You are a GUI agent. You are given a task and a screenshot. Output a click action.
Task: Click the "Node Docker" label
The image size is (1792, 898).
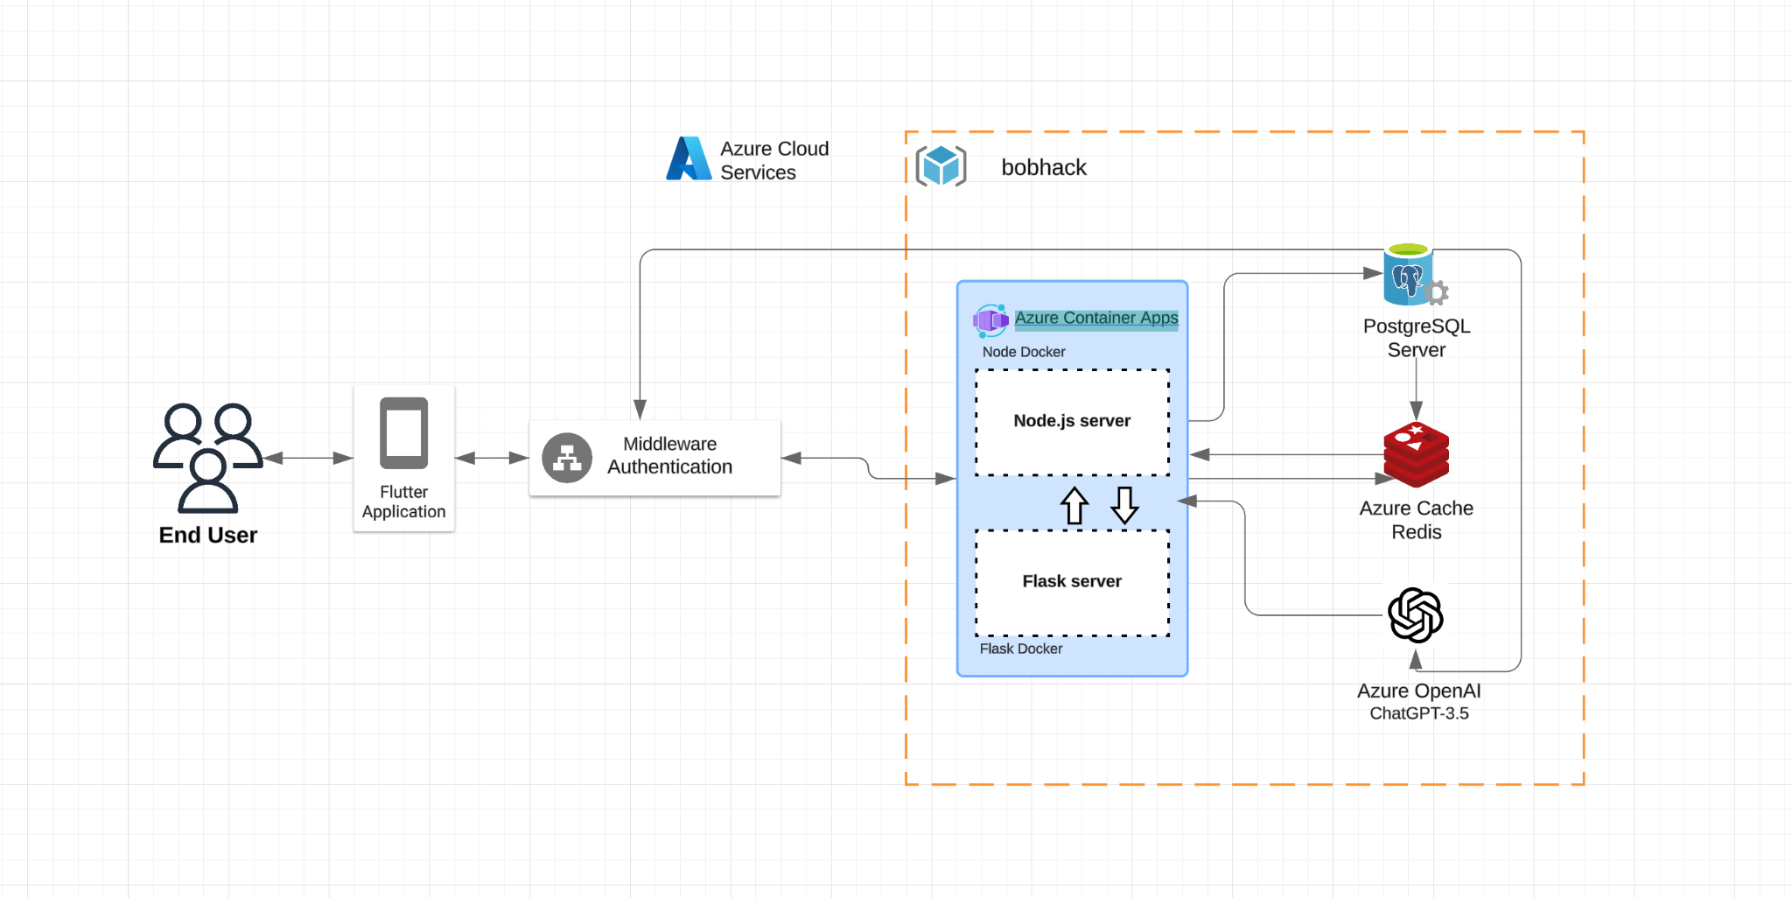1024,352
